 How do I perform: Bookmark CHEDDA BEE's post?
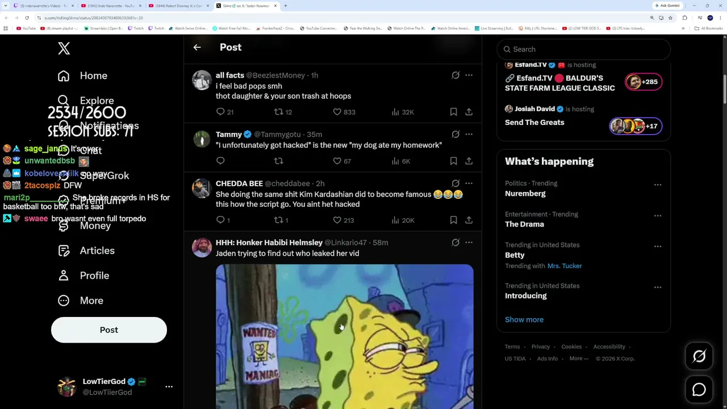point(453,220)
